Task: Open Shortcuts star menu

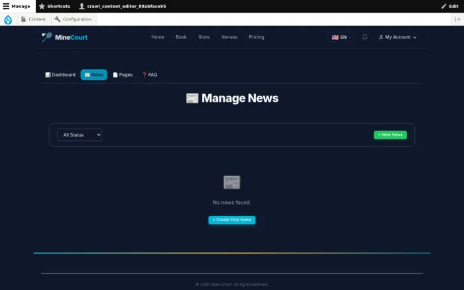Action: tap(55, 6)
